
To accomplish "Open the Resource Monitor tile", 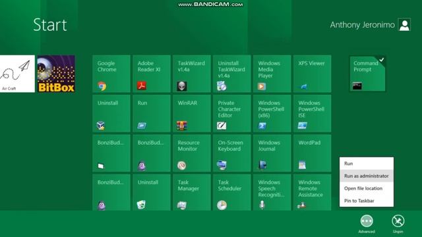I will point(192,153).
